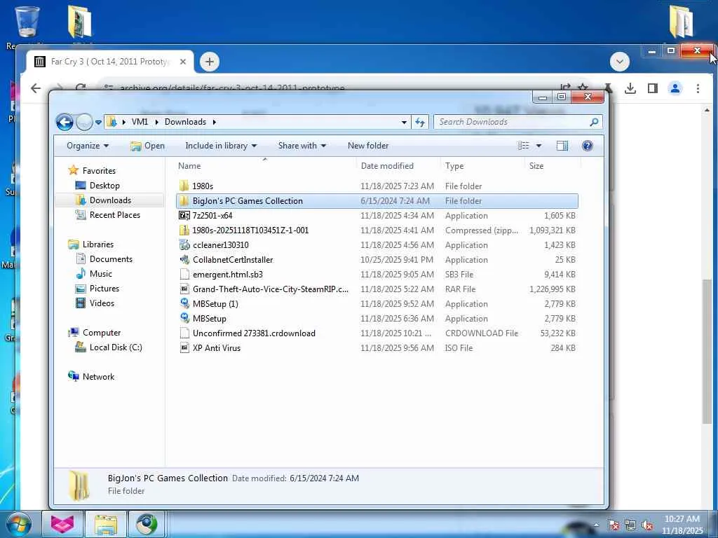Image resolution: width=718 pixels, height=538 pixels.
Task: Click the Open toolbar button
Action: coord(147,146)
